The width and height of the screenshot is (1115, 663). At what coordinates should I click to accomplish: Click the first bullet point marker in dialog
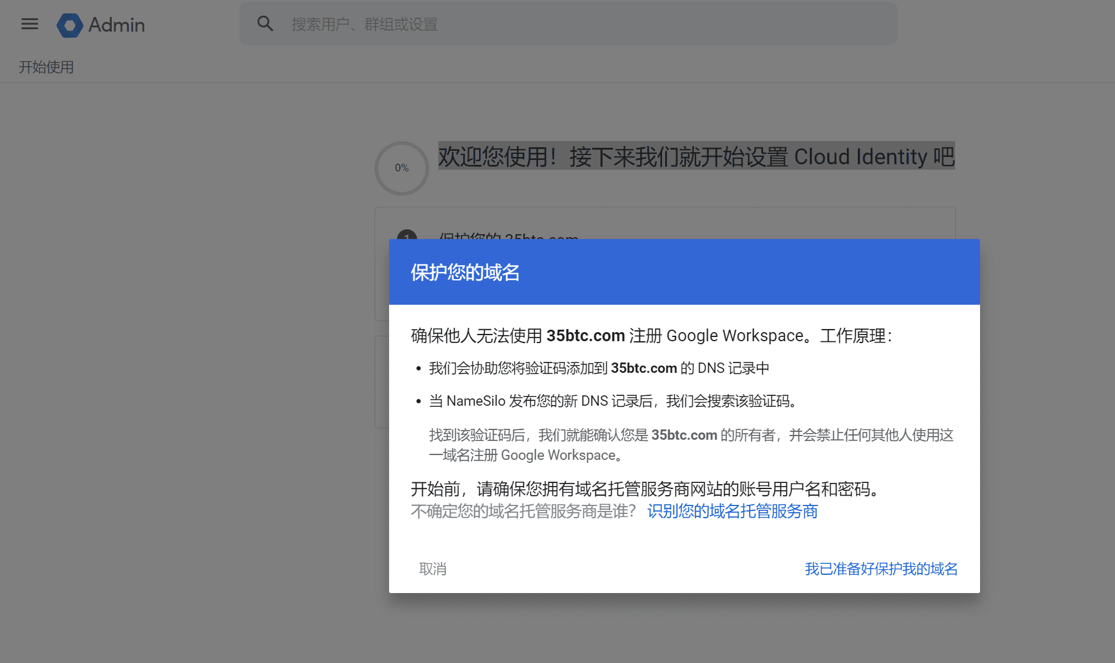click(x=418, y=367)
